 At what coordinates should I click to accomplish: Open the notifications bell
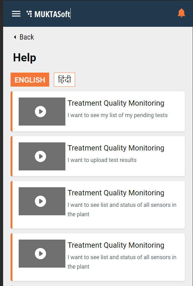tap(181, 13)
